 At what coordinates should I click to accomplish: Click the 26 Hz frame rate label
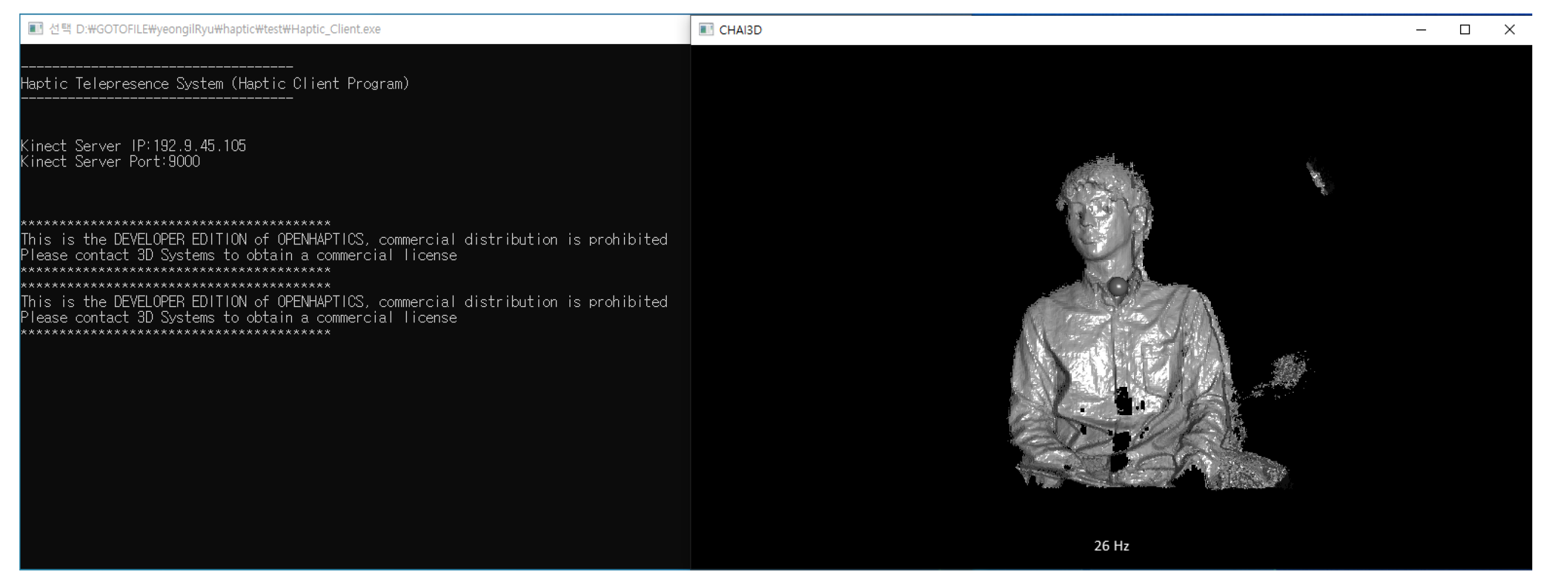click(1111, 546)
